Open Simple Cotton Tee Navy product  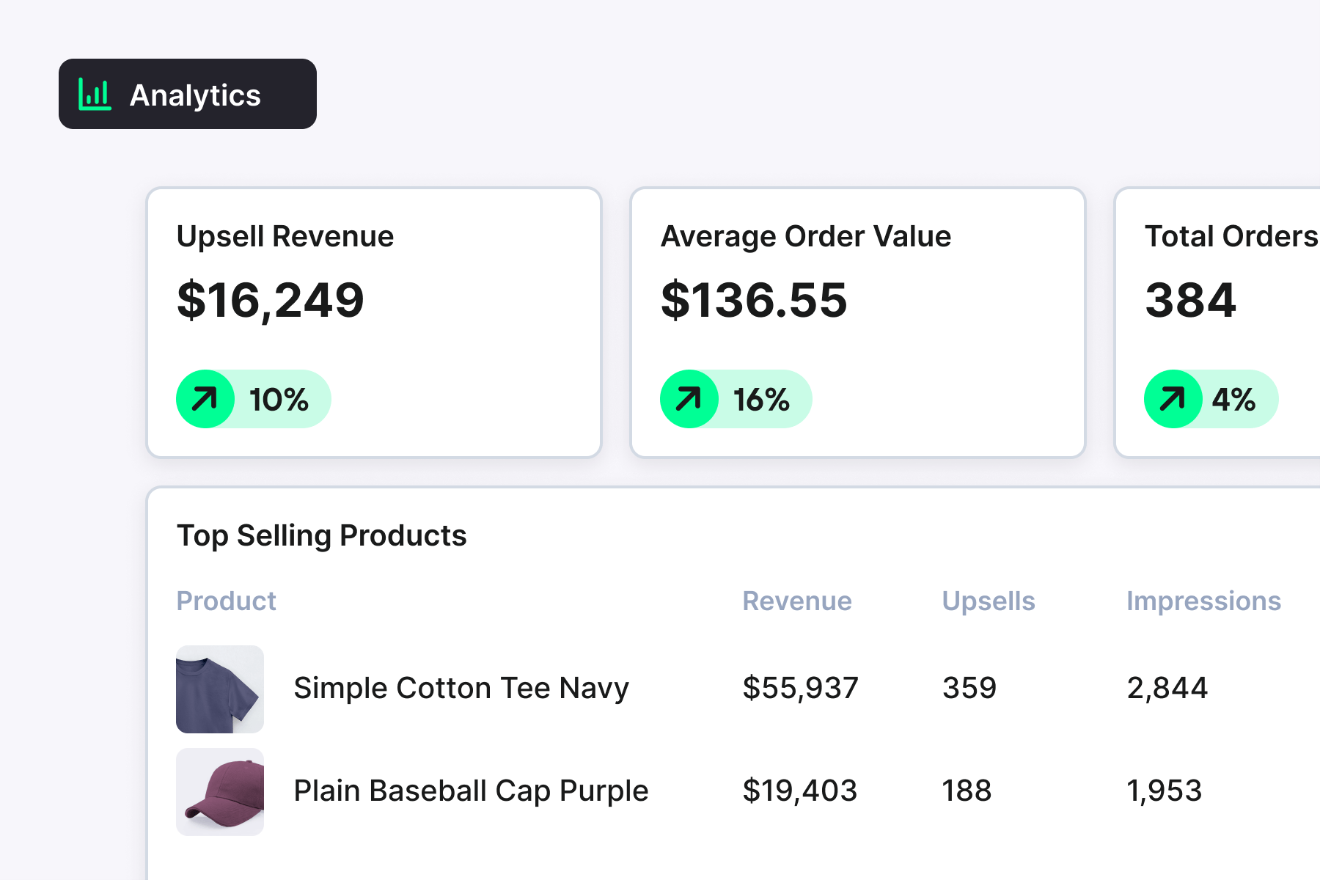(x=461, y=688)
